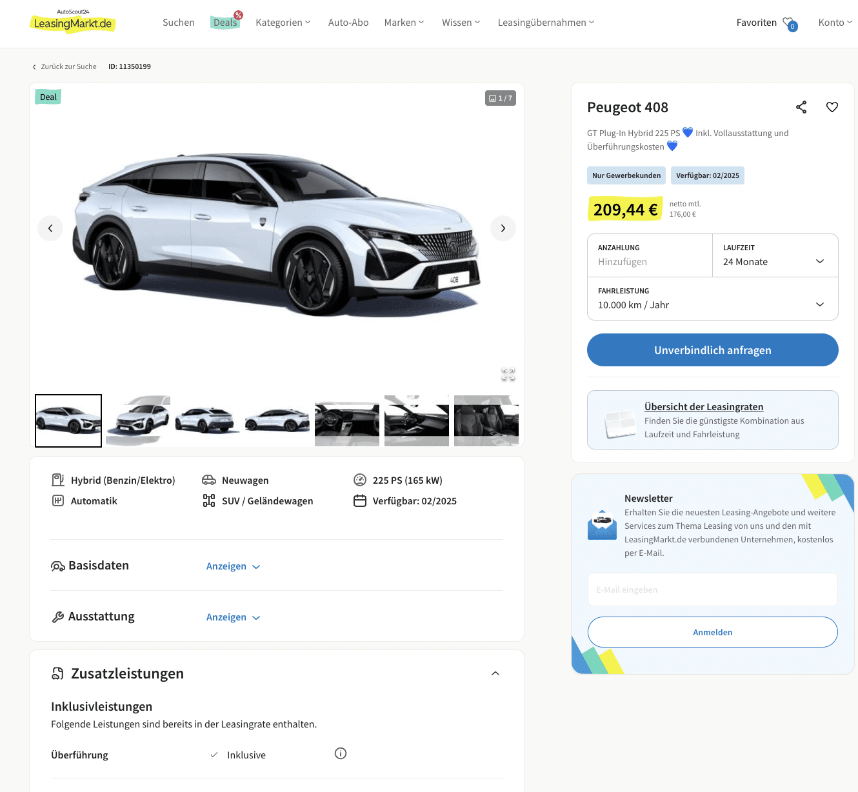Viewport: 858px width, 792px height.
Task: Click the Verfügbar: 02/2025 tag
Action: coord(708,175)
